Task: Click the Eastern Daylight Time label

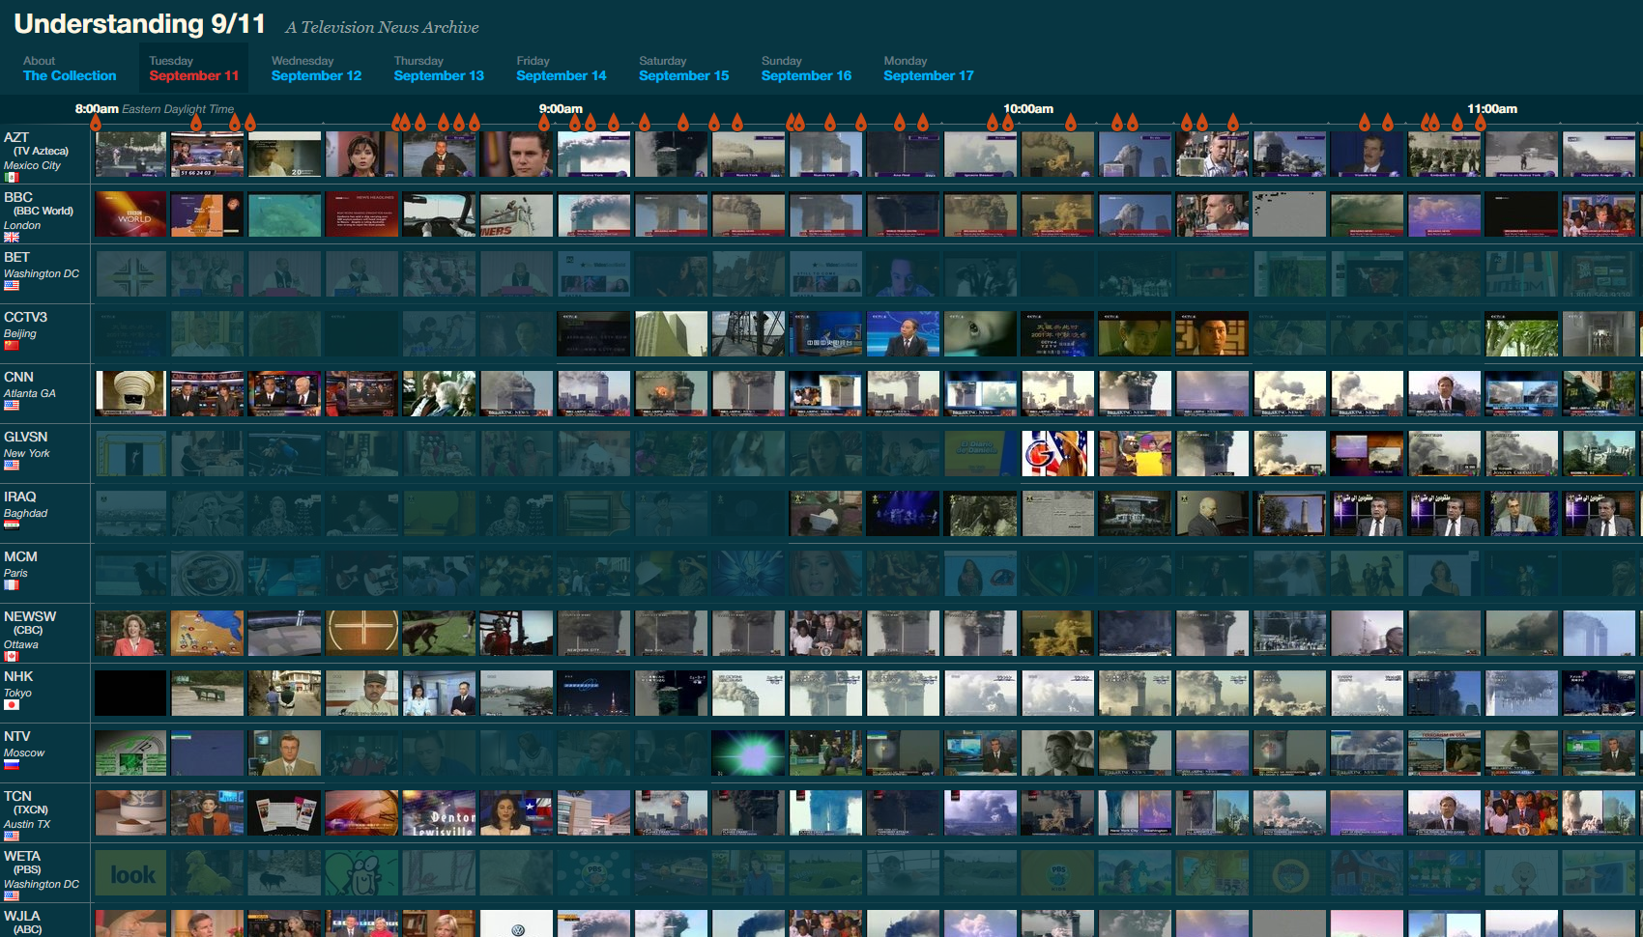Action: 178,109
